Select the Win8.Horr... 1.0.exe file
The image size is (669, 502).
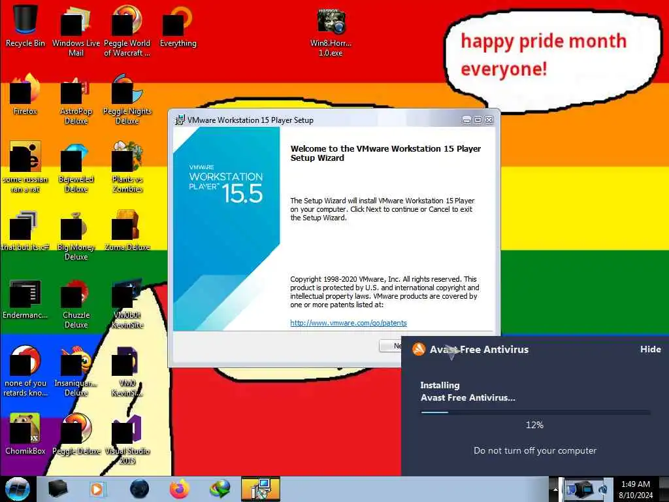point(331,32)
